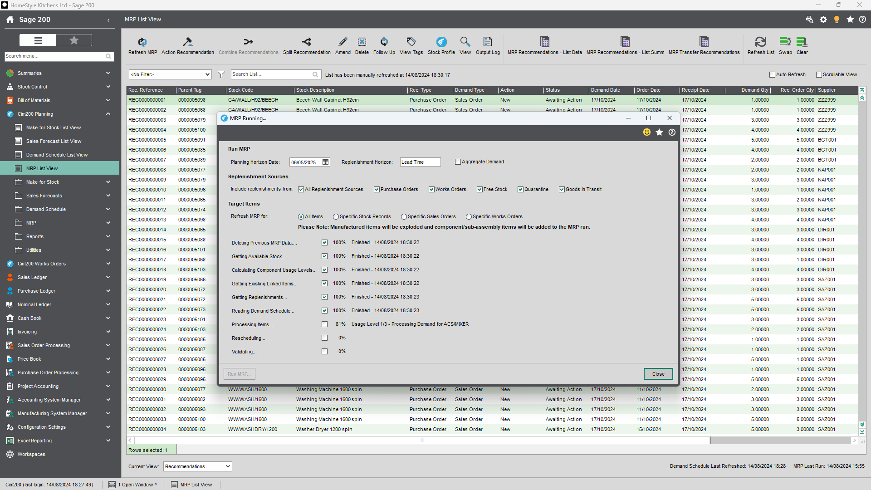The width and height of the screenshot is (871, 490).
Task: Switch to favourites star menu view
Action: point(74,40)
